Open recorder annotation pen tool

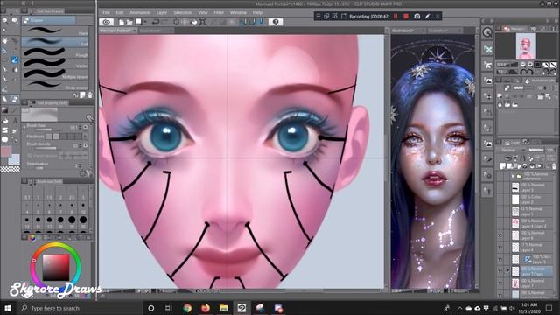428,16
